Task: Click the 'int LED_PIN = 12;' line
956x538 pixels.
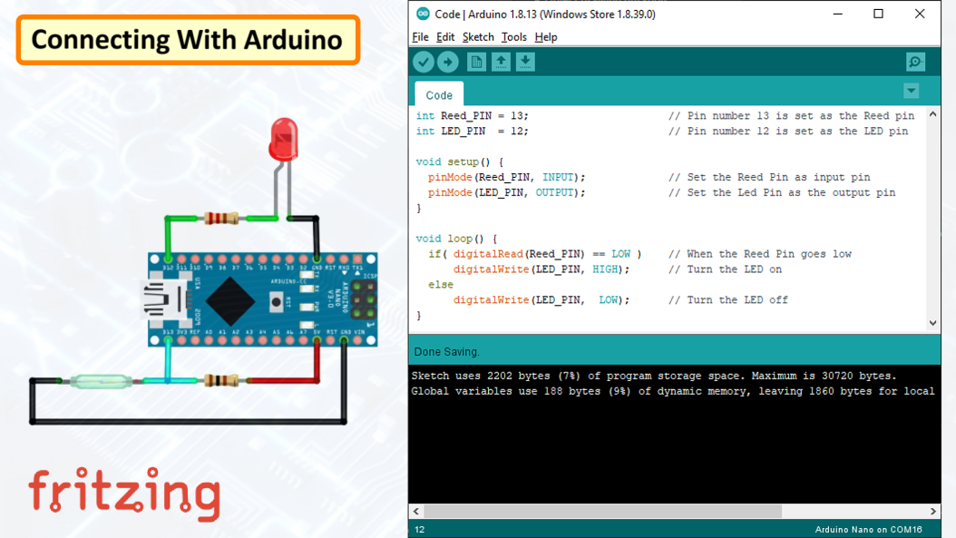Action: coord(472,132)
